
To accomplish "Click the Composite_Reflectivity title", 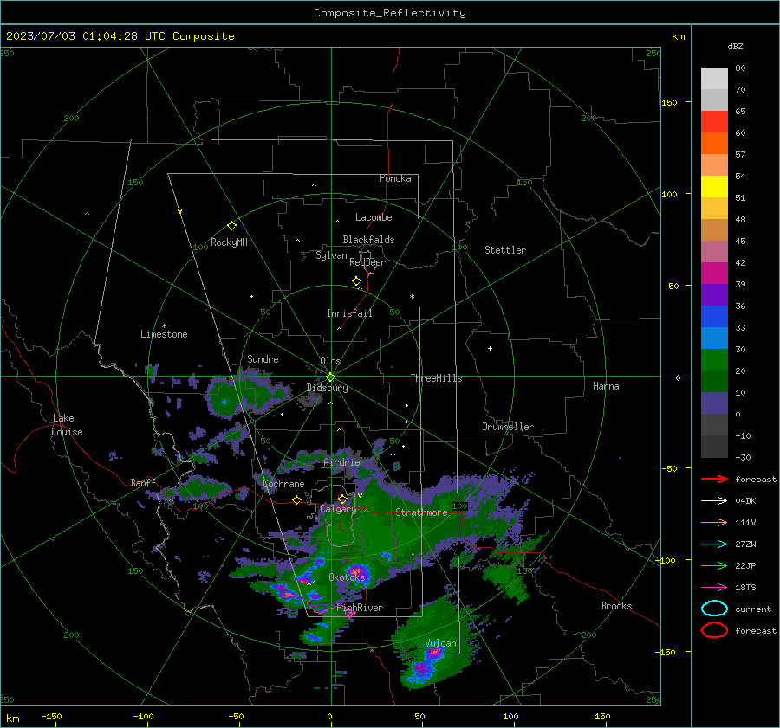I will (390, 13).
